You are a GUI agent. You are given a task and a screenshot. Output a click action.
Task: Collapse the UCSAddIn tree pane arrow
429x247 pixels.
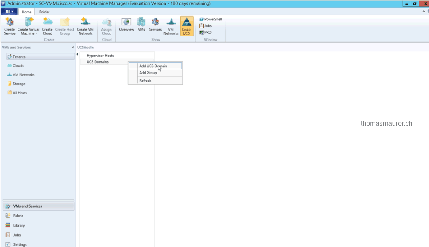[x=78, y=54]
